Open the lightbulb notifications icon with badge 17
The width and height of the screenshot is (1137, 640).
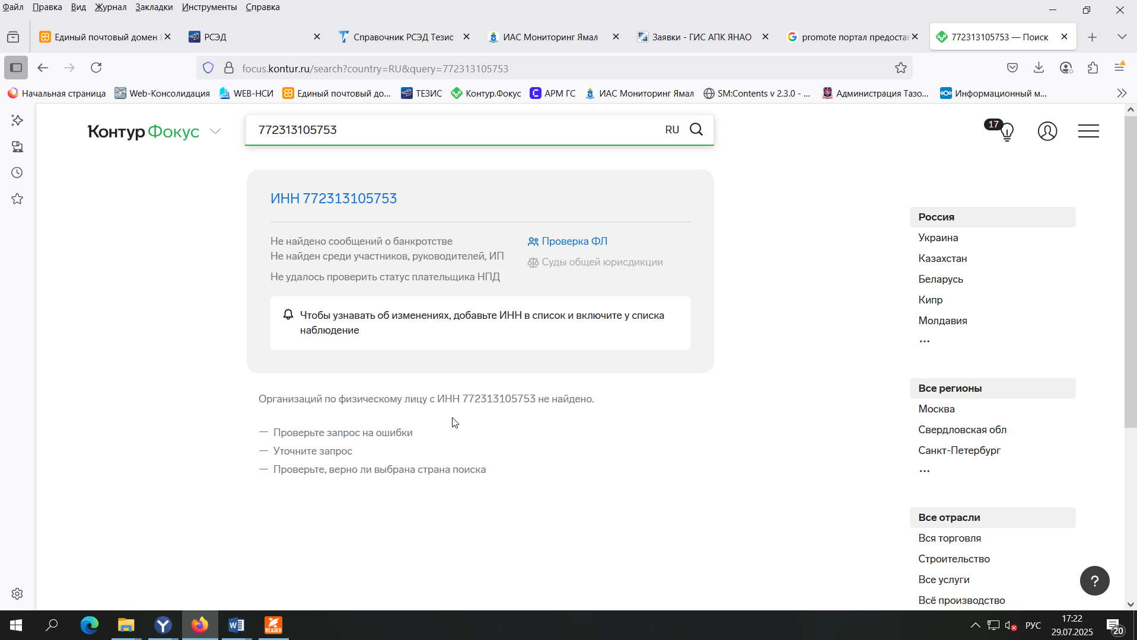click(1006, 131)
